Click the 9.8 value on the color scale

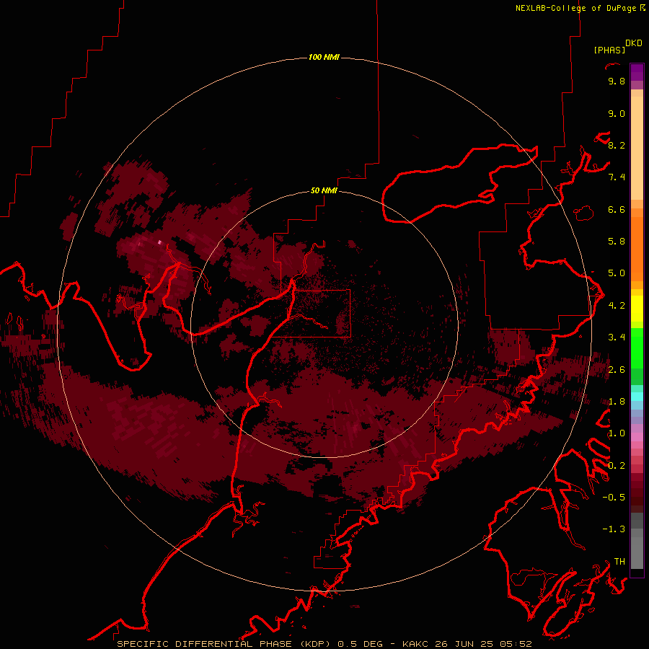point(617,81)
